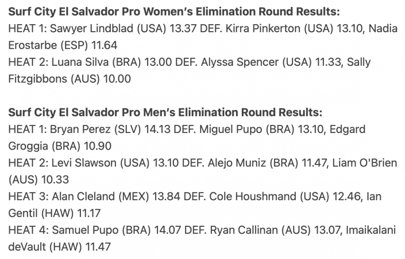The image size is (405, 259).
Task: Click on Samuel Pupo's name
Action: click(85, 230)
